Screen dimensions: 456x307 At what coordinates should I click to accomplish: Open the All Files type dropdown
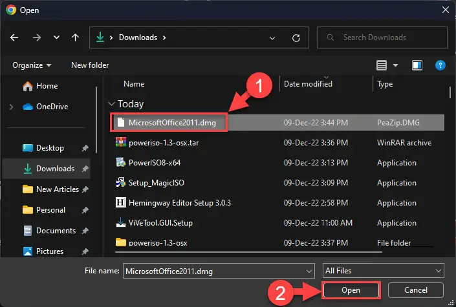click(384, 271)
